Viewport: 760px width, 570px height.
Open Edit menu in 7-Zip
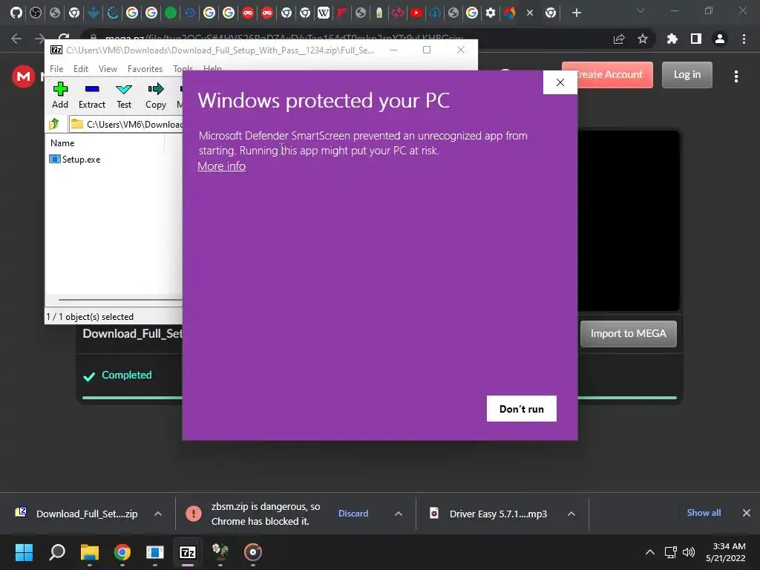point(80,69)
